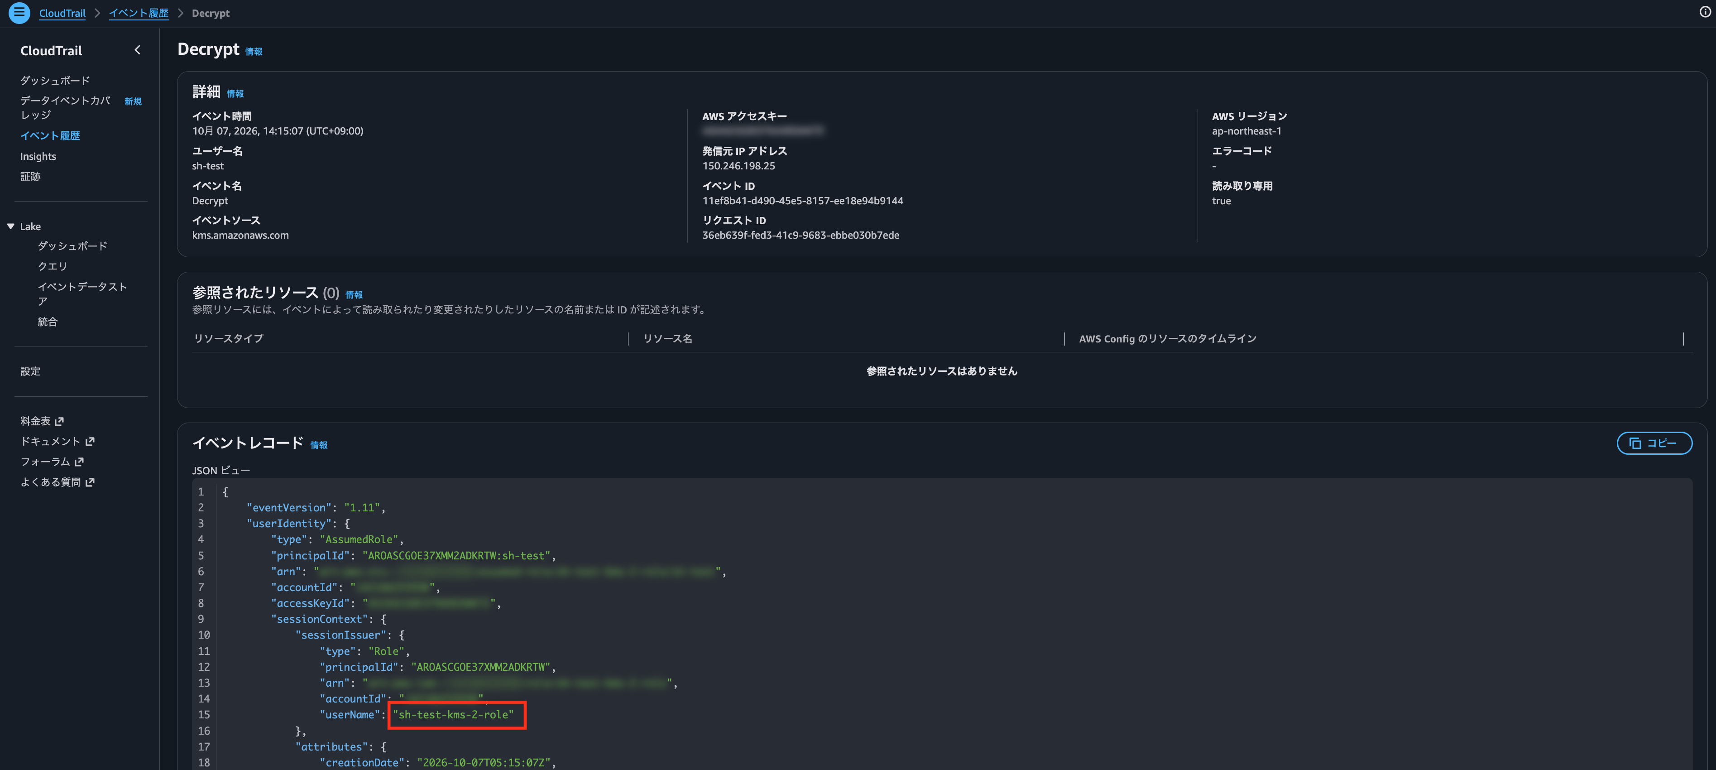1716x770 pixels.
Task: Open 証跡 in sidebar
Action: click(31, 177)
